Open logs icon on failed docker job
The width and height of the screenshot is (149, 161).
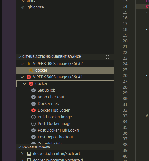108,84
